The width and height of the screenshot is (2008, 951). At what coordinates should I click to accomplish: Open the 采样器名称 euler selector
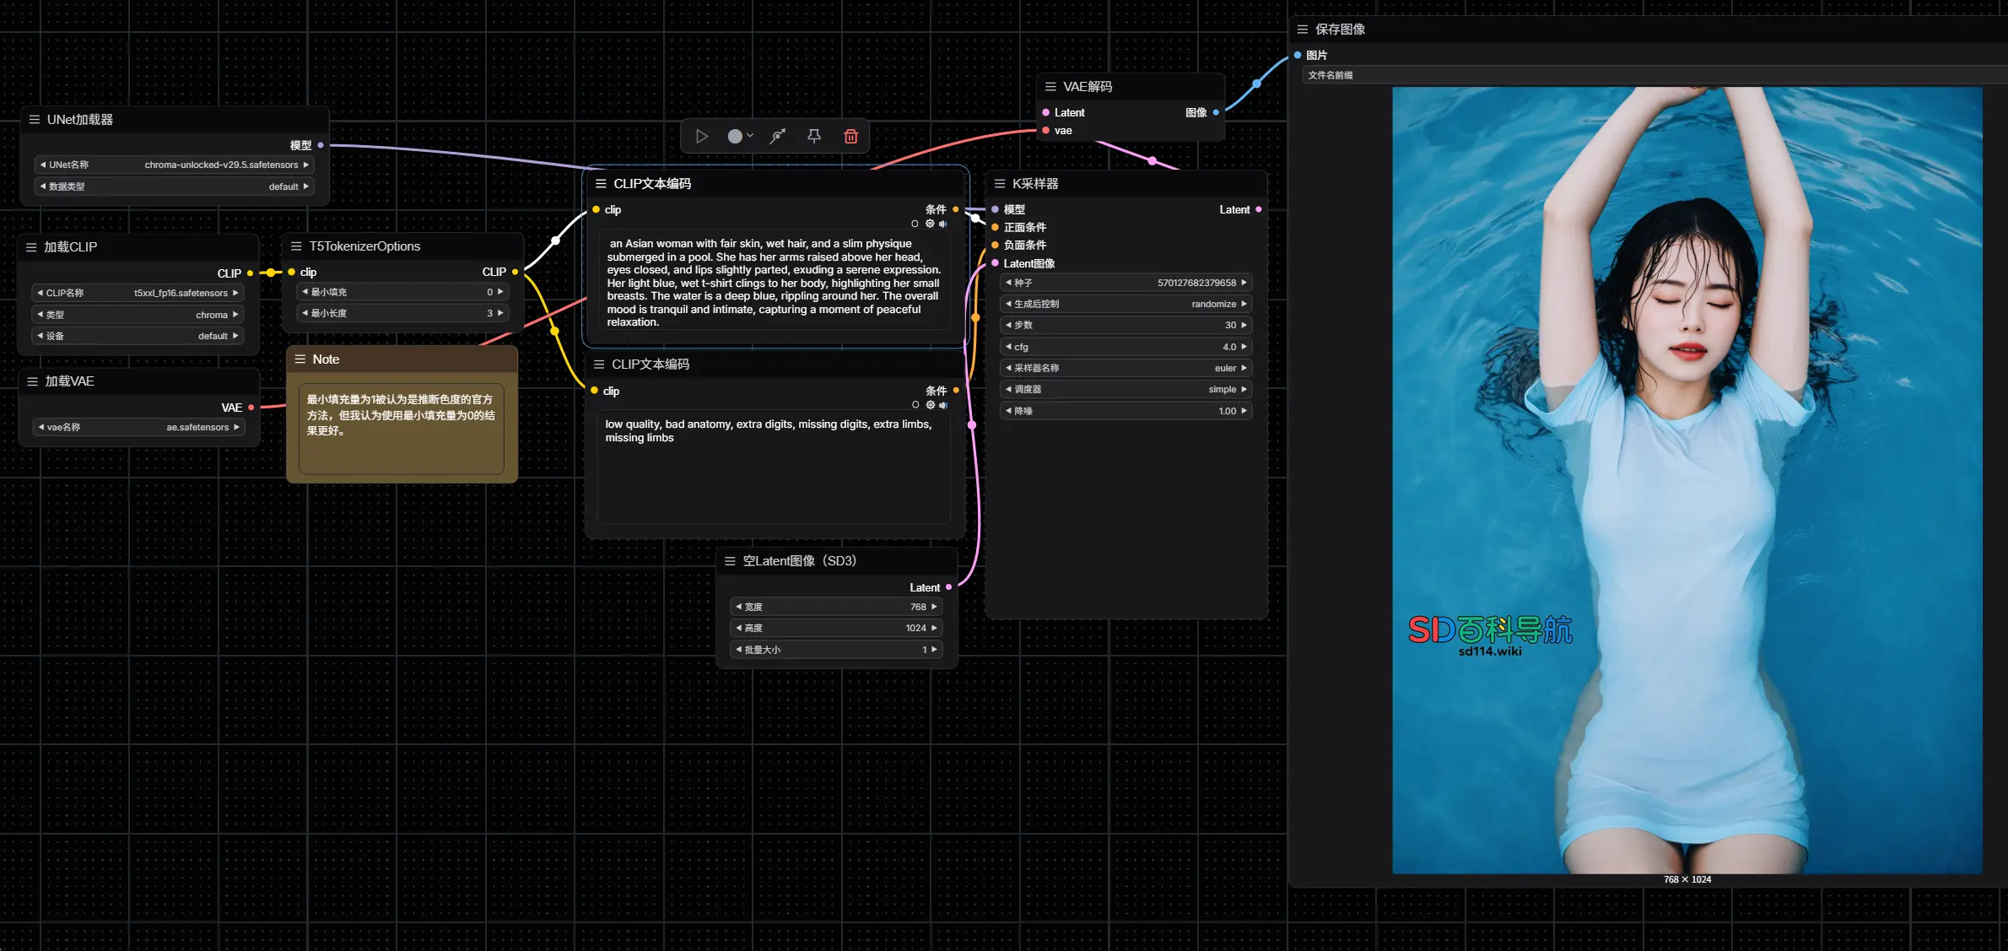pyautogui.click(x=1125, y=368)
